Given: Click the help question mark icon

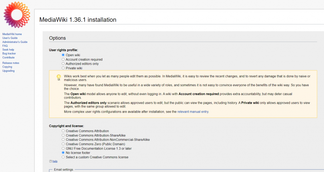Looking at the screenshot, I should point(50,161).
